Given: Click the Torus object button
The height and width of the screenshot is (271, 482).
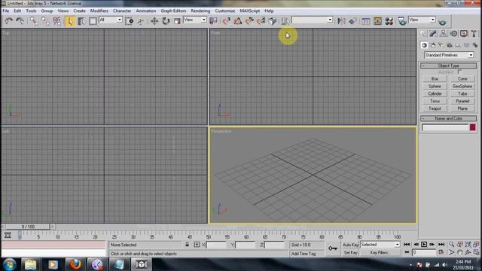Looking at the screenshot, I should (435, 101).
